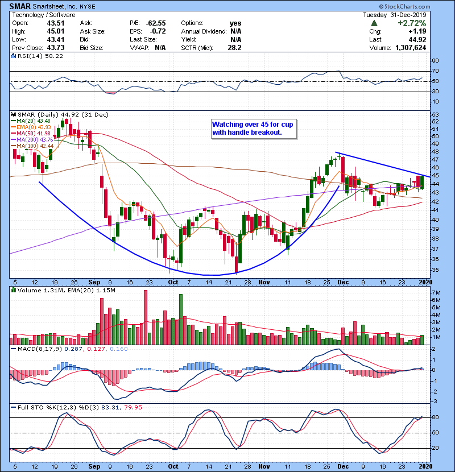
Task: Click the 'RSI(14) 58.22' indicator label
Action: (x=40, y=56)
